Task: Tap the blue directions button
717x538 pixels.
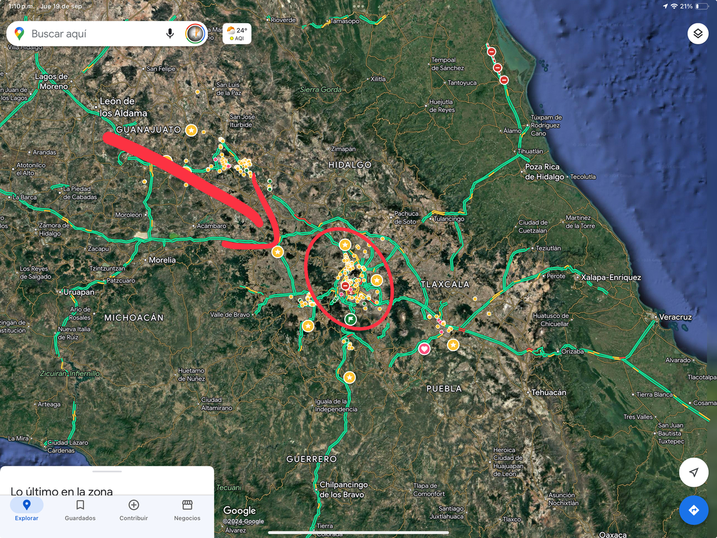Action: (694, 511)
